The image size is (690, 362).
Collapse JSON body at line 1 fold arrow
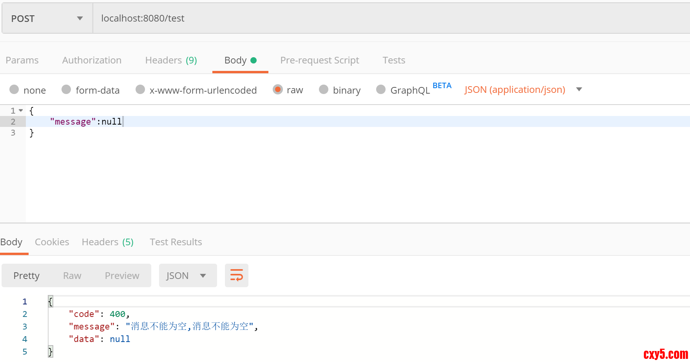click(21, 110)
